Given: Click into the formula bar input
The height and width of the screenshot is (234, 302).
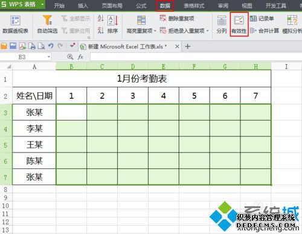Looking at the screenshot, I should [x=196, y=57].
